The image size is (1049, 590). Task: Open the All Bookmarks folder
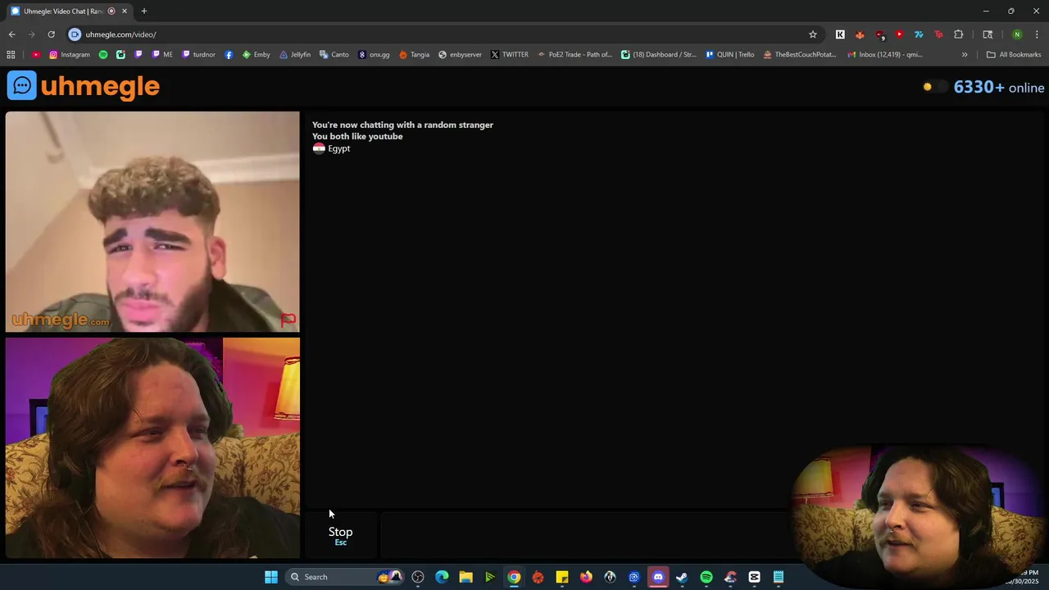tap(1014, 55)
